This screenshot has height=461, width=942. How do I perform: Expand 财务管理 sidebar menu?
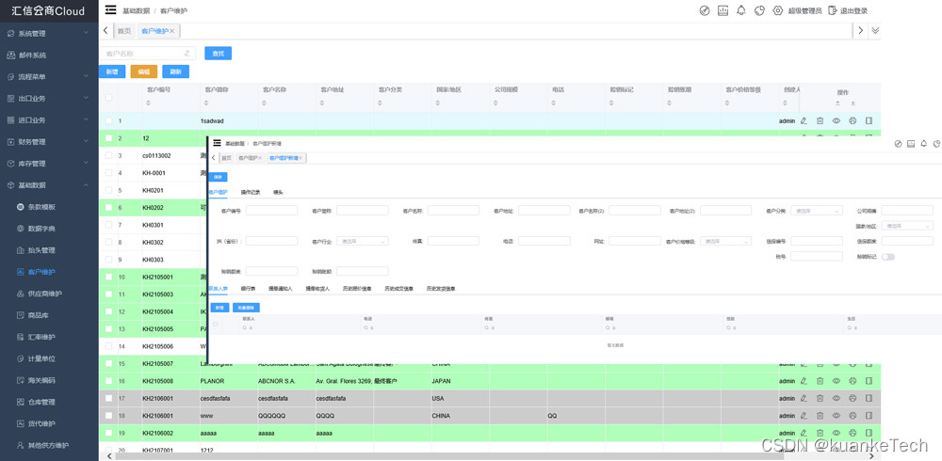click(49, 142)
